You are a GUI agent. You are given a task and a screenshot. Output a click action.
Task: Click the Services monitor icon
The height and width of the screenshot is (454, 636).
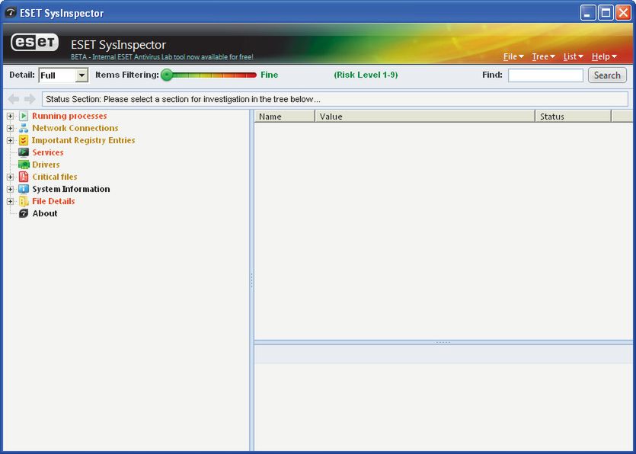[24, 152]
